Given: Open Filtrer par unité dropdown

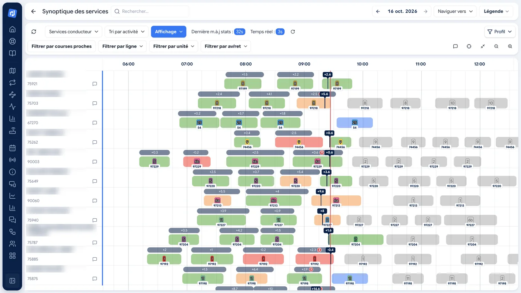Looking at the screenshot, I should [x=173, y=46].
